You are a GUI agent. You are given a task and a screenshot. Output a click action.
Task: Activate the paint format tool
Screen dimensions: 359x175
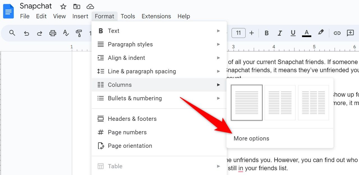pos(79,33)
